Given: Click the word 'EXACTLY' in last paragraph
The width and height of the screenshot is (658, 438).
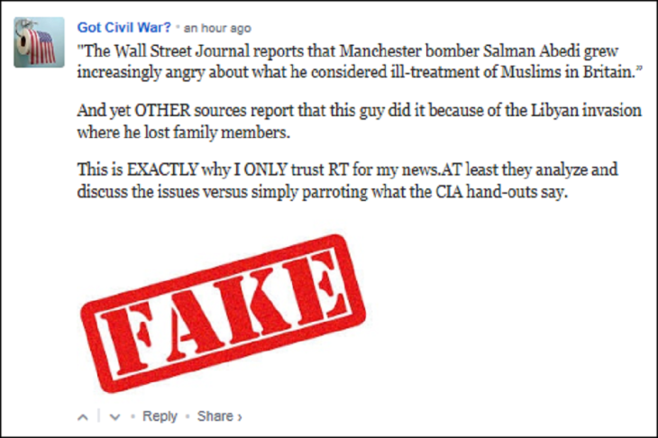Looking at the screenshot, I should coord(162,170).
